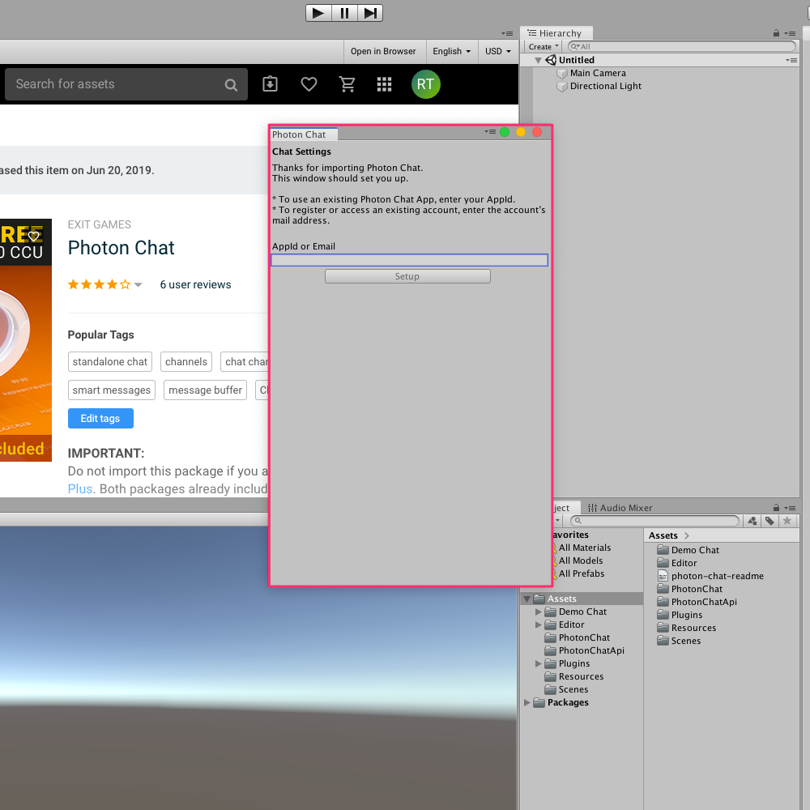This screenshot has width=810, height=810.
Task: Open the USD currency dropdown
Action: tap(498, 51)
